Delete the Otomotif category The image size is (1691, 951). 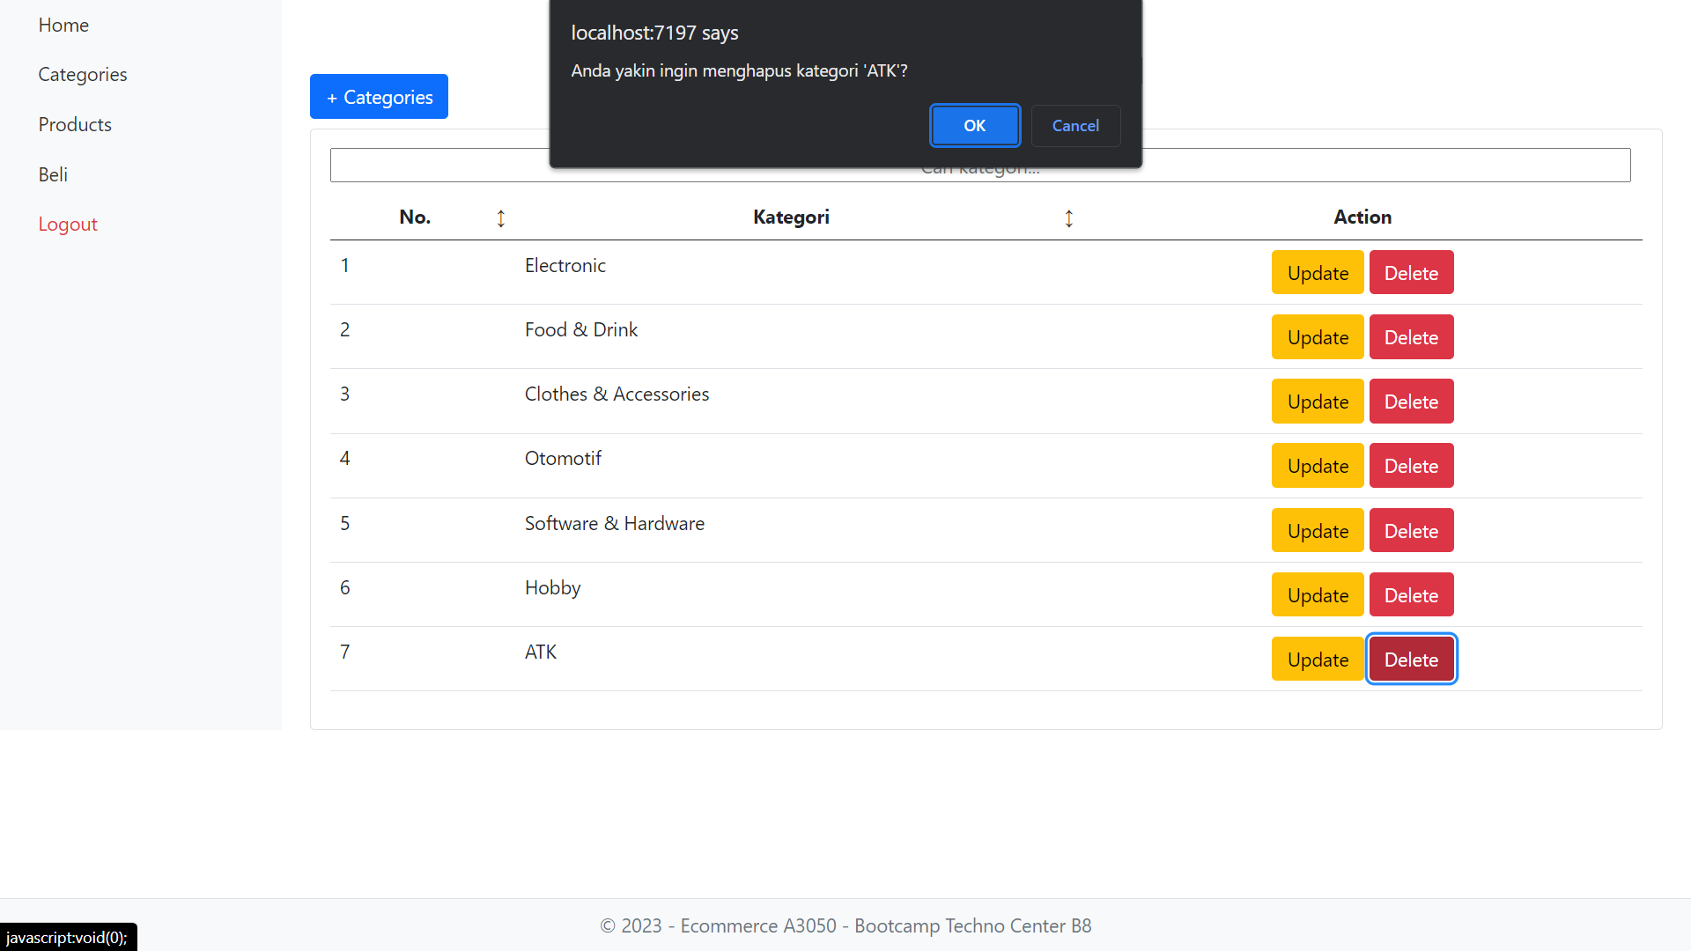coord(1410,466)
